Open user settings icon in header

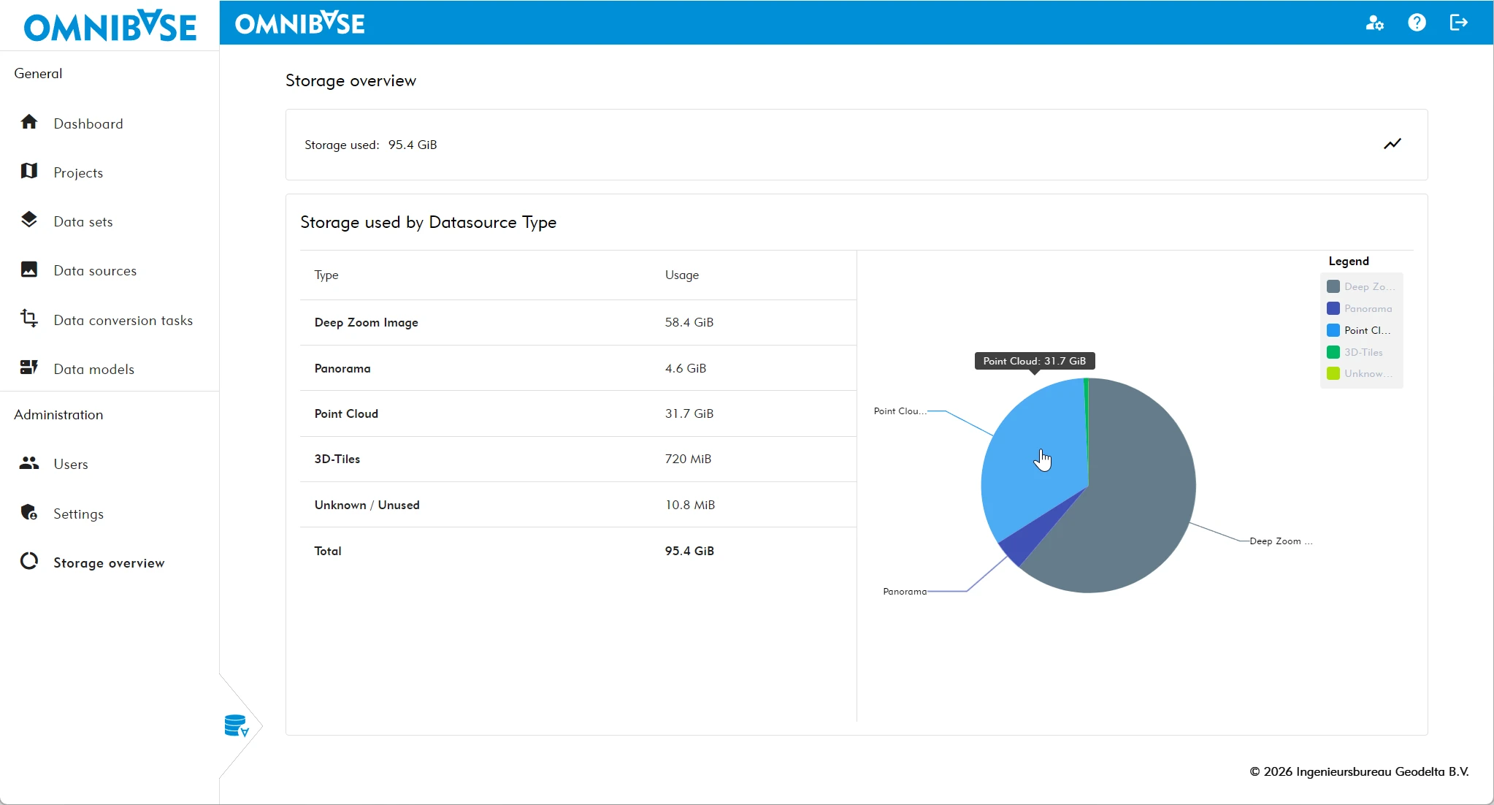click(x=1374, y=23)
